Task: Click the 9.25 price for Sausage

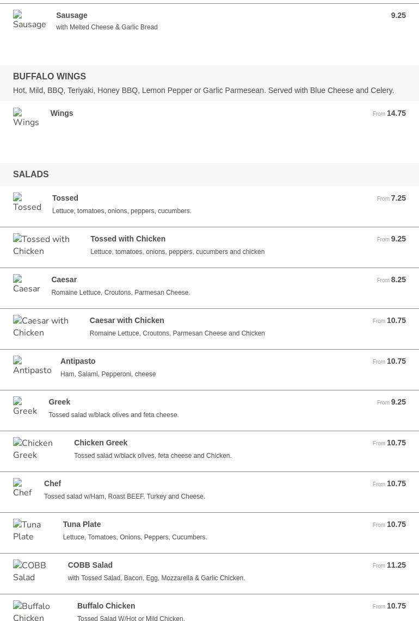Action: coord(398,15)
